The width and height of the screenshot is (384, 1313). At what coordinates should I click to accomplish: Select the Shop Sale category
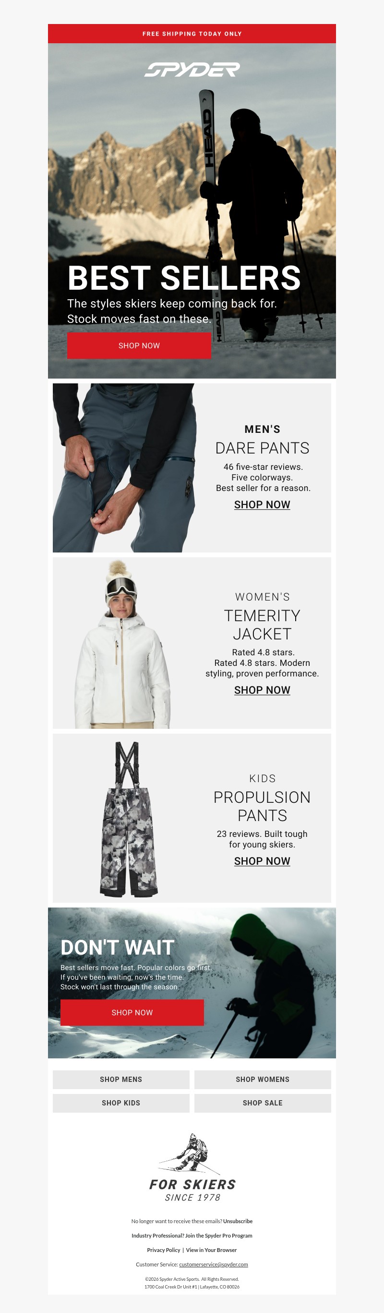coord(263,1103)
